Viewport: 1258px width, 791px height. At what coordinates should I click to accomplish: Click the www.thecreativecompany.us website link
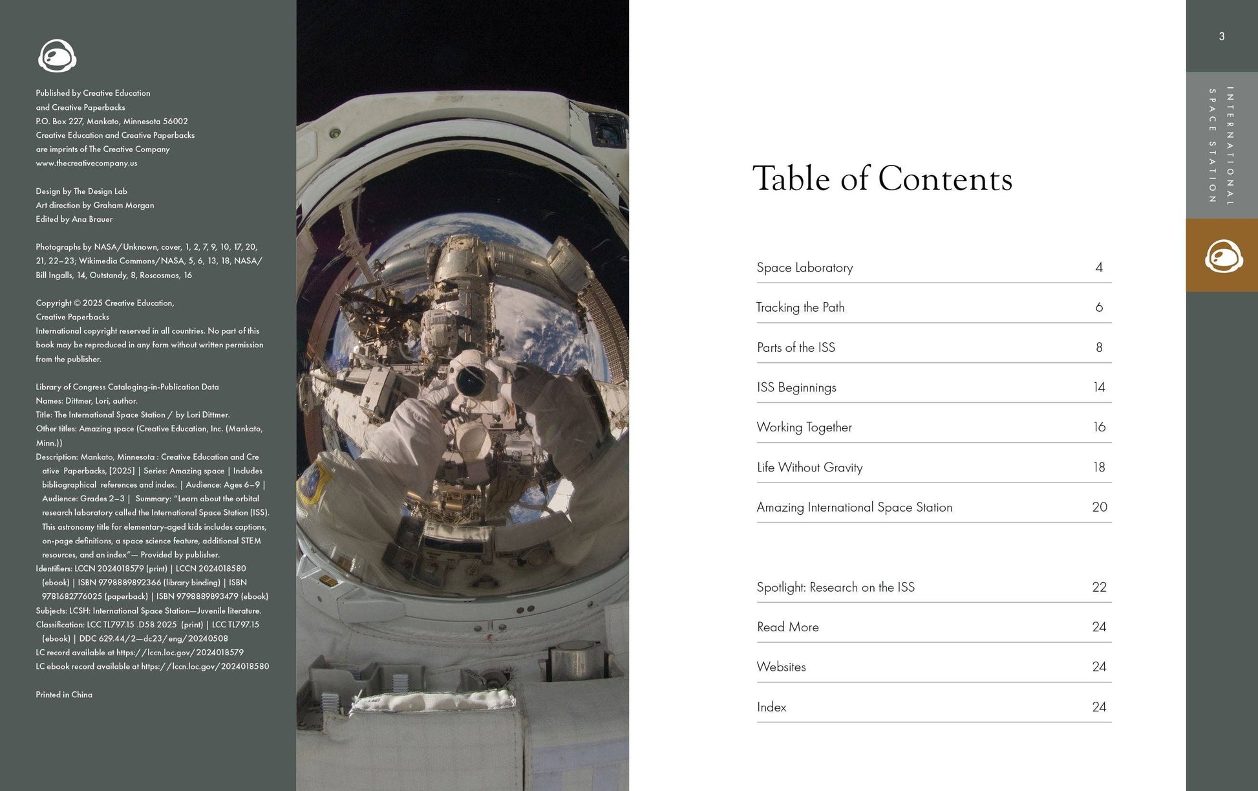tap(87, 163)
